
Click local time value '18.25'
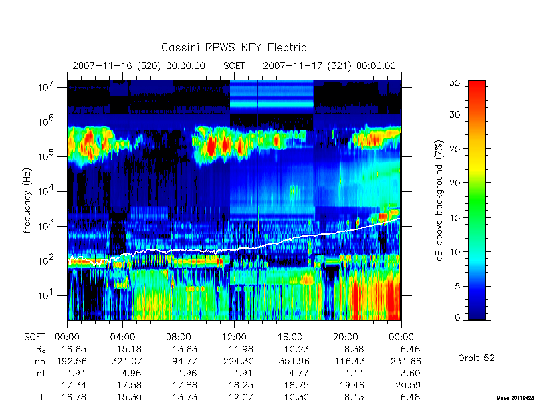(241, 385)
